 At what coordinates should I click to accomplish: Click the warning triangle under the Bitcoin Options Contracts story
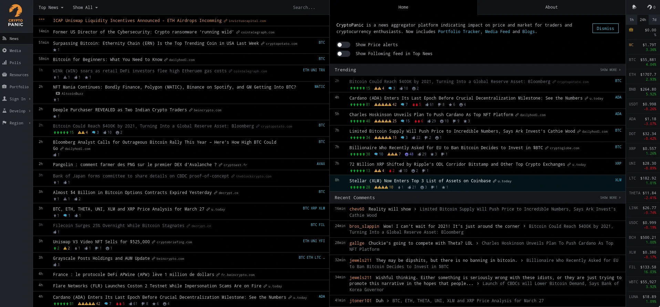pyautogui.click(x=65, y=199)
